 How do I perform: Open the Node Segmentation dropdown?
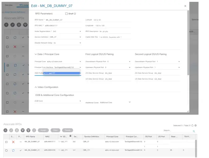pos(80,31)
